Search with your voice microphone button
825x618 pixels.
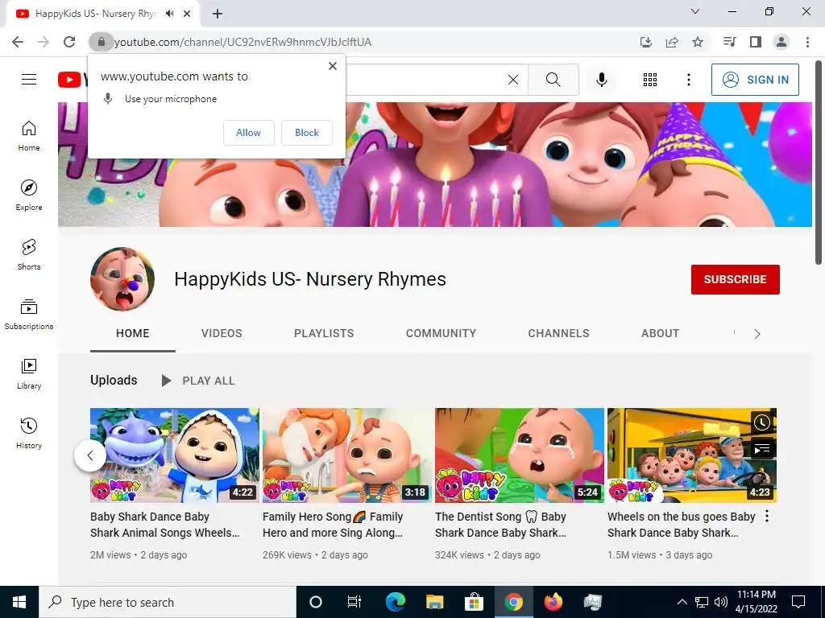[601, 80]
